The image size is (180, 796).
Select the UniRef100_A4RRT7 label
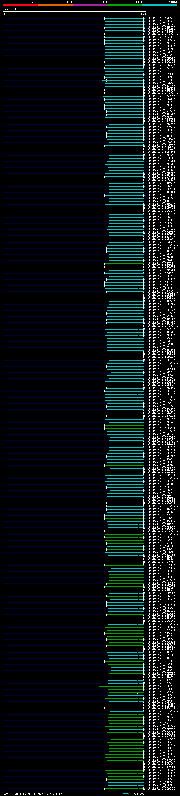tap(161, 456)
